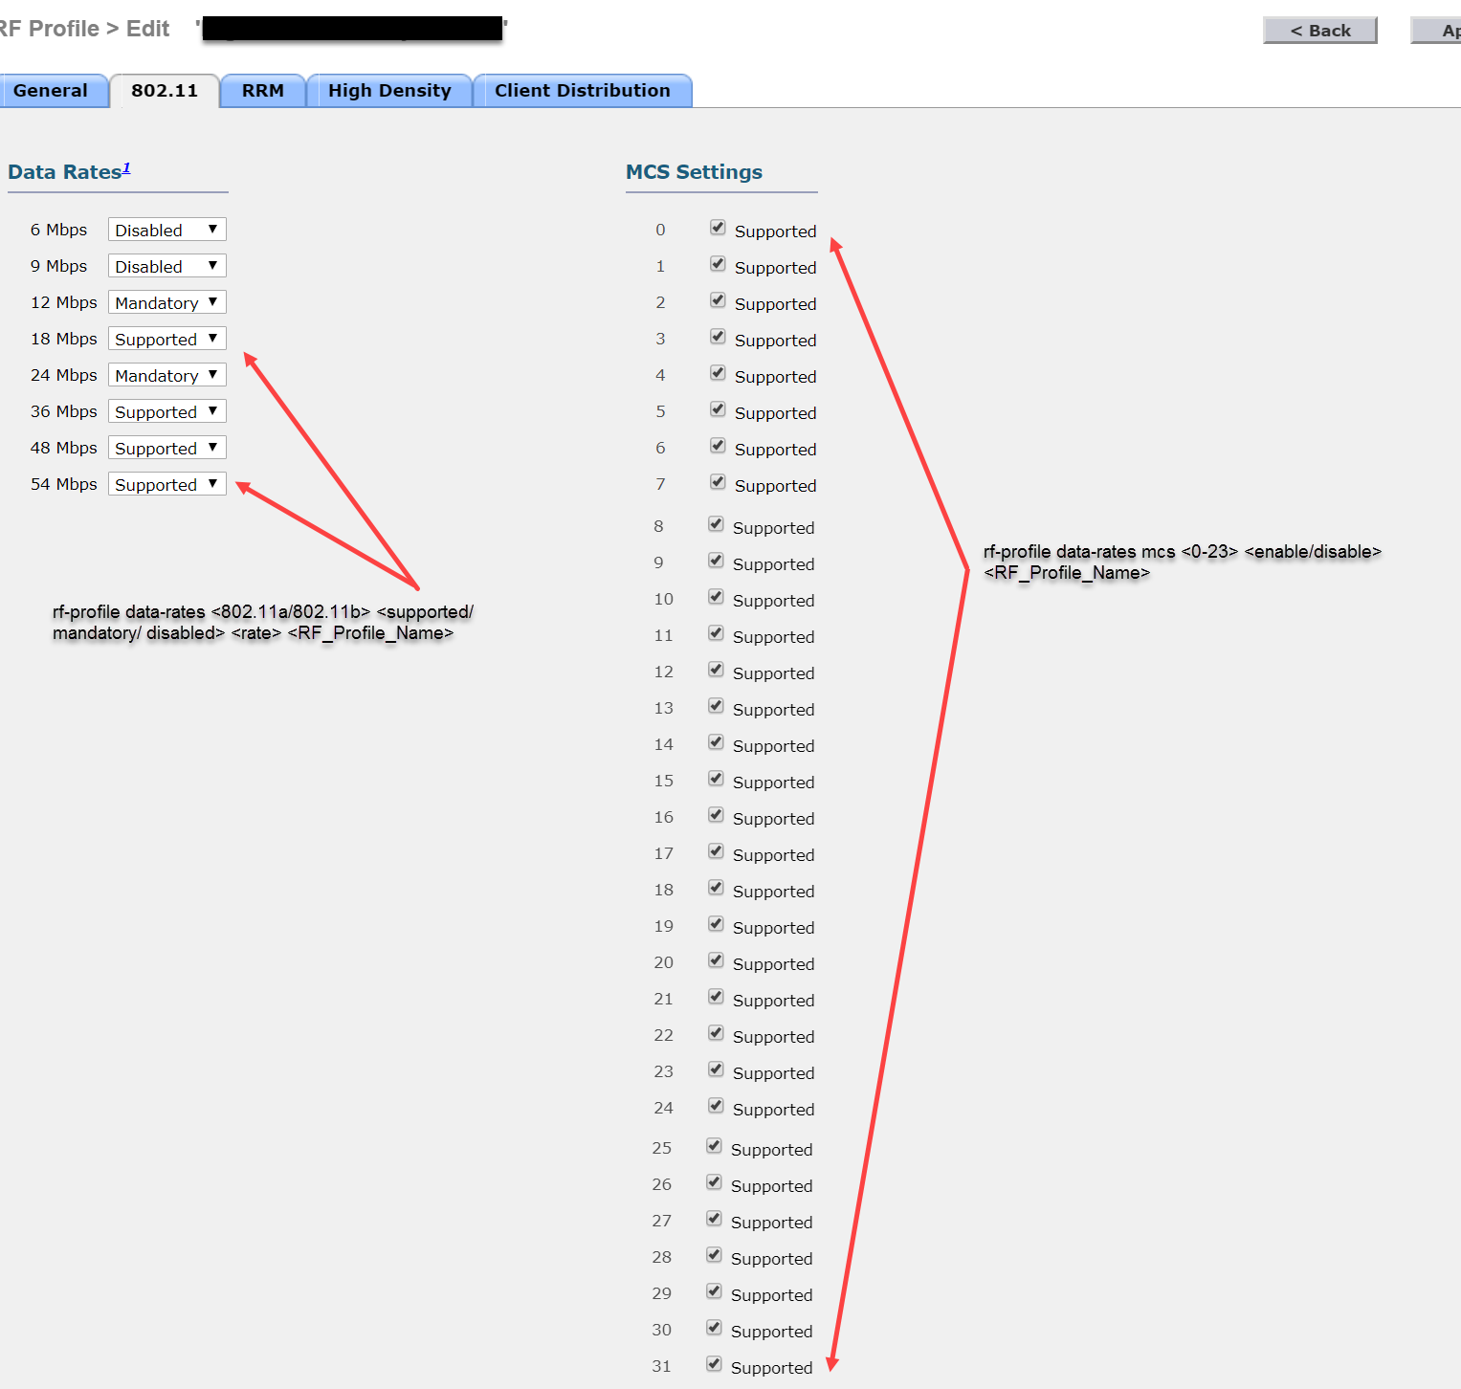
Task: Open the Data Rates footnote 1 link
Action: coord(125,168)
